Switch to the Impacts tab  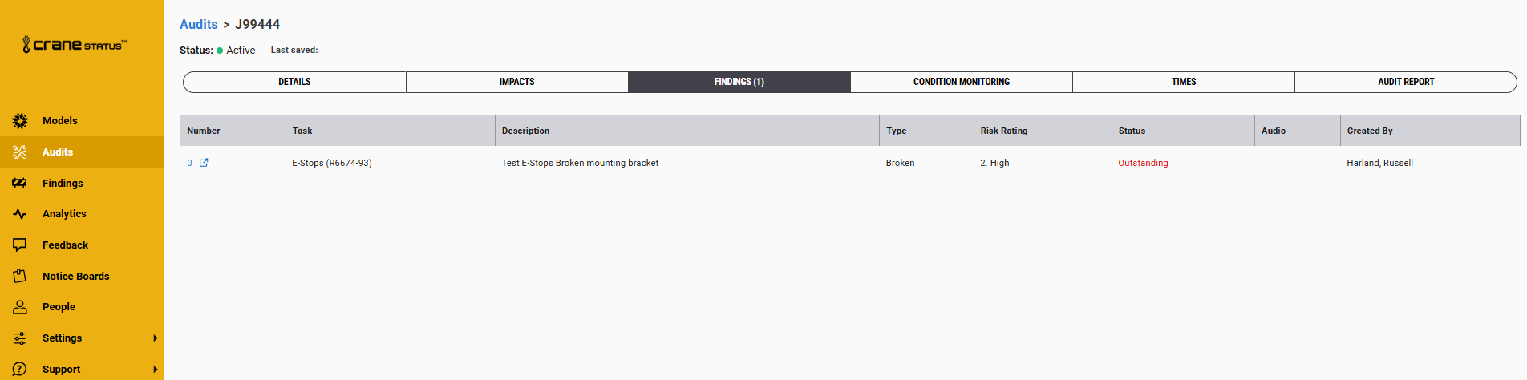tap(517, 82)
